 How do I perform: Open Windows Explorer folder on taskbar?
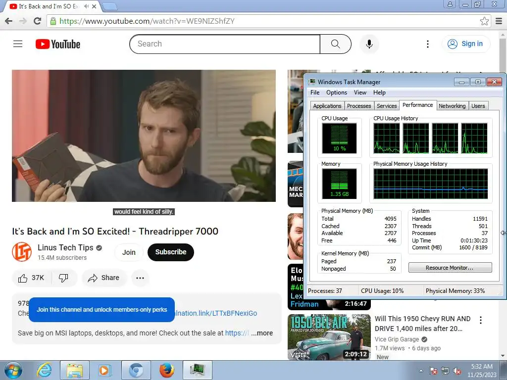(75, 370)
